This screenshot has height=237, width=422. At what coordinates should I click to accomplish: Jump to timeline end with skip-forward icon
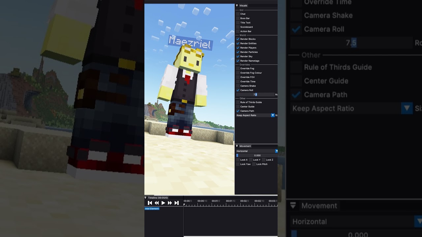click(177, 203)
